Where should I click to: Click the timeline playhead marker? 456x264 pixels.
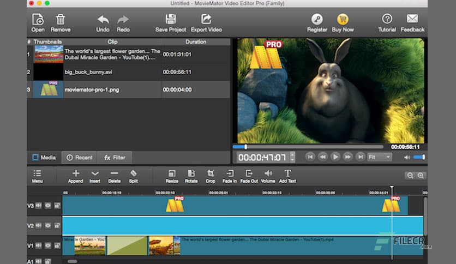coord(392,188)
